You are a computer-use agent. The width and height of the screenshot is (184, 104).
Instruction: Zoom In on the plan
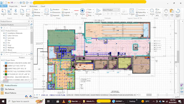(157, 9)
